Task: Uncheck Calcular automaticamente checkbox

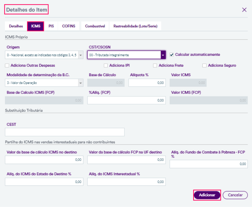Action: tap(172, 54)
